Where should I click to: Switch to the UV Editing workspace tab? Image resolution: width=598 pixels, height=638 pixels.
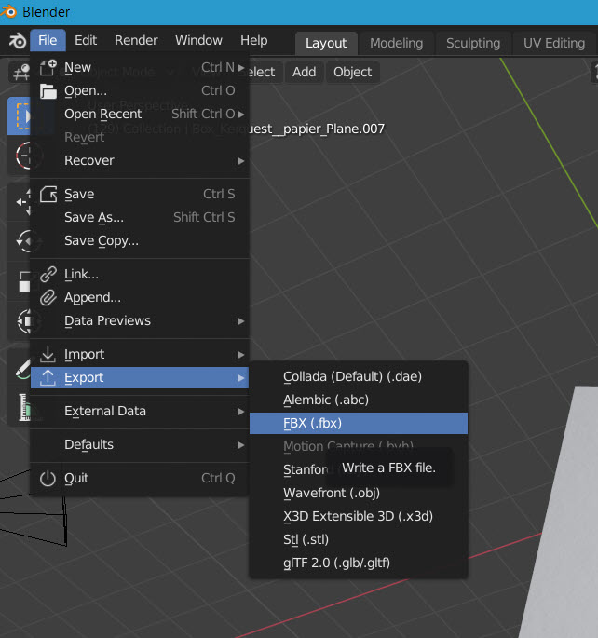(x=554, y=43)
